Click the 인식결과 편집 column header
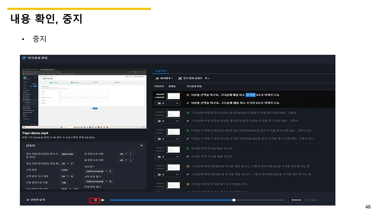Screen dimensions: 379x213 (x=194, y=86)
